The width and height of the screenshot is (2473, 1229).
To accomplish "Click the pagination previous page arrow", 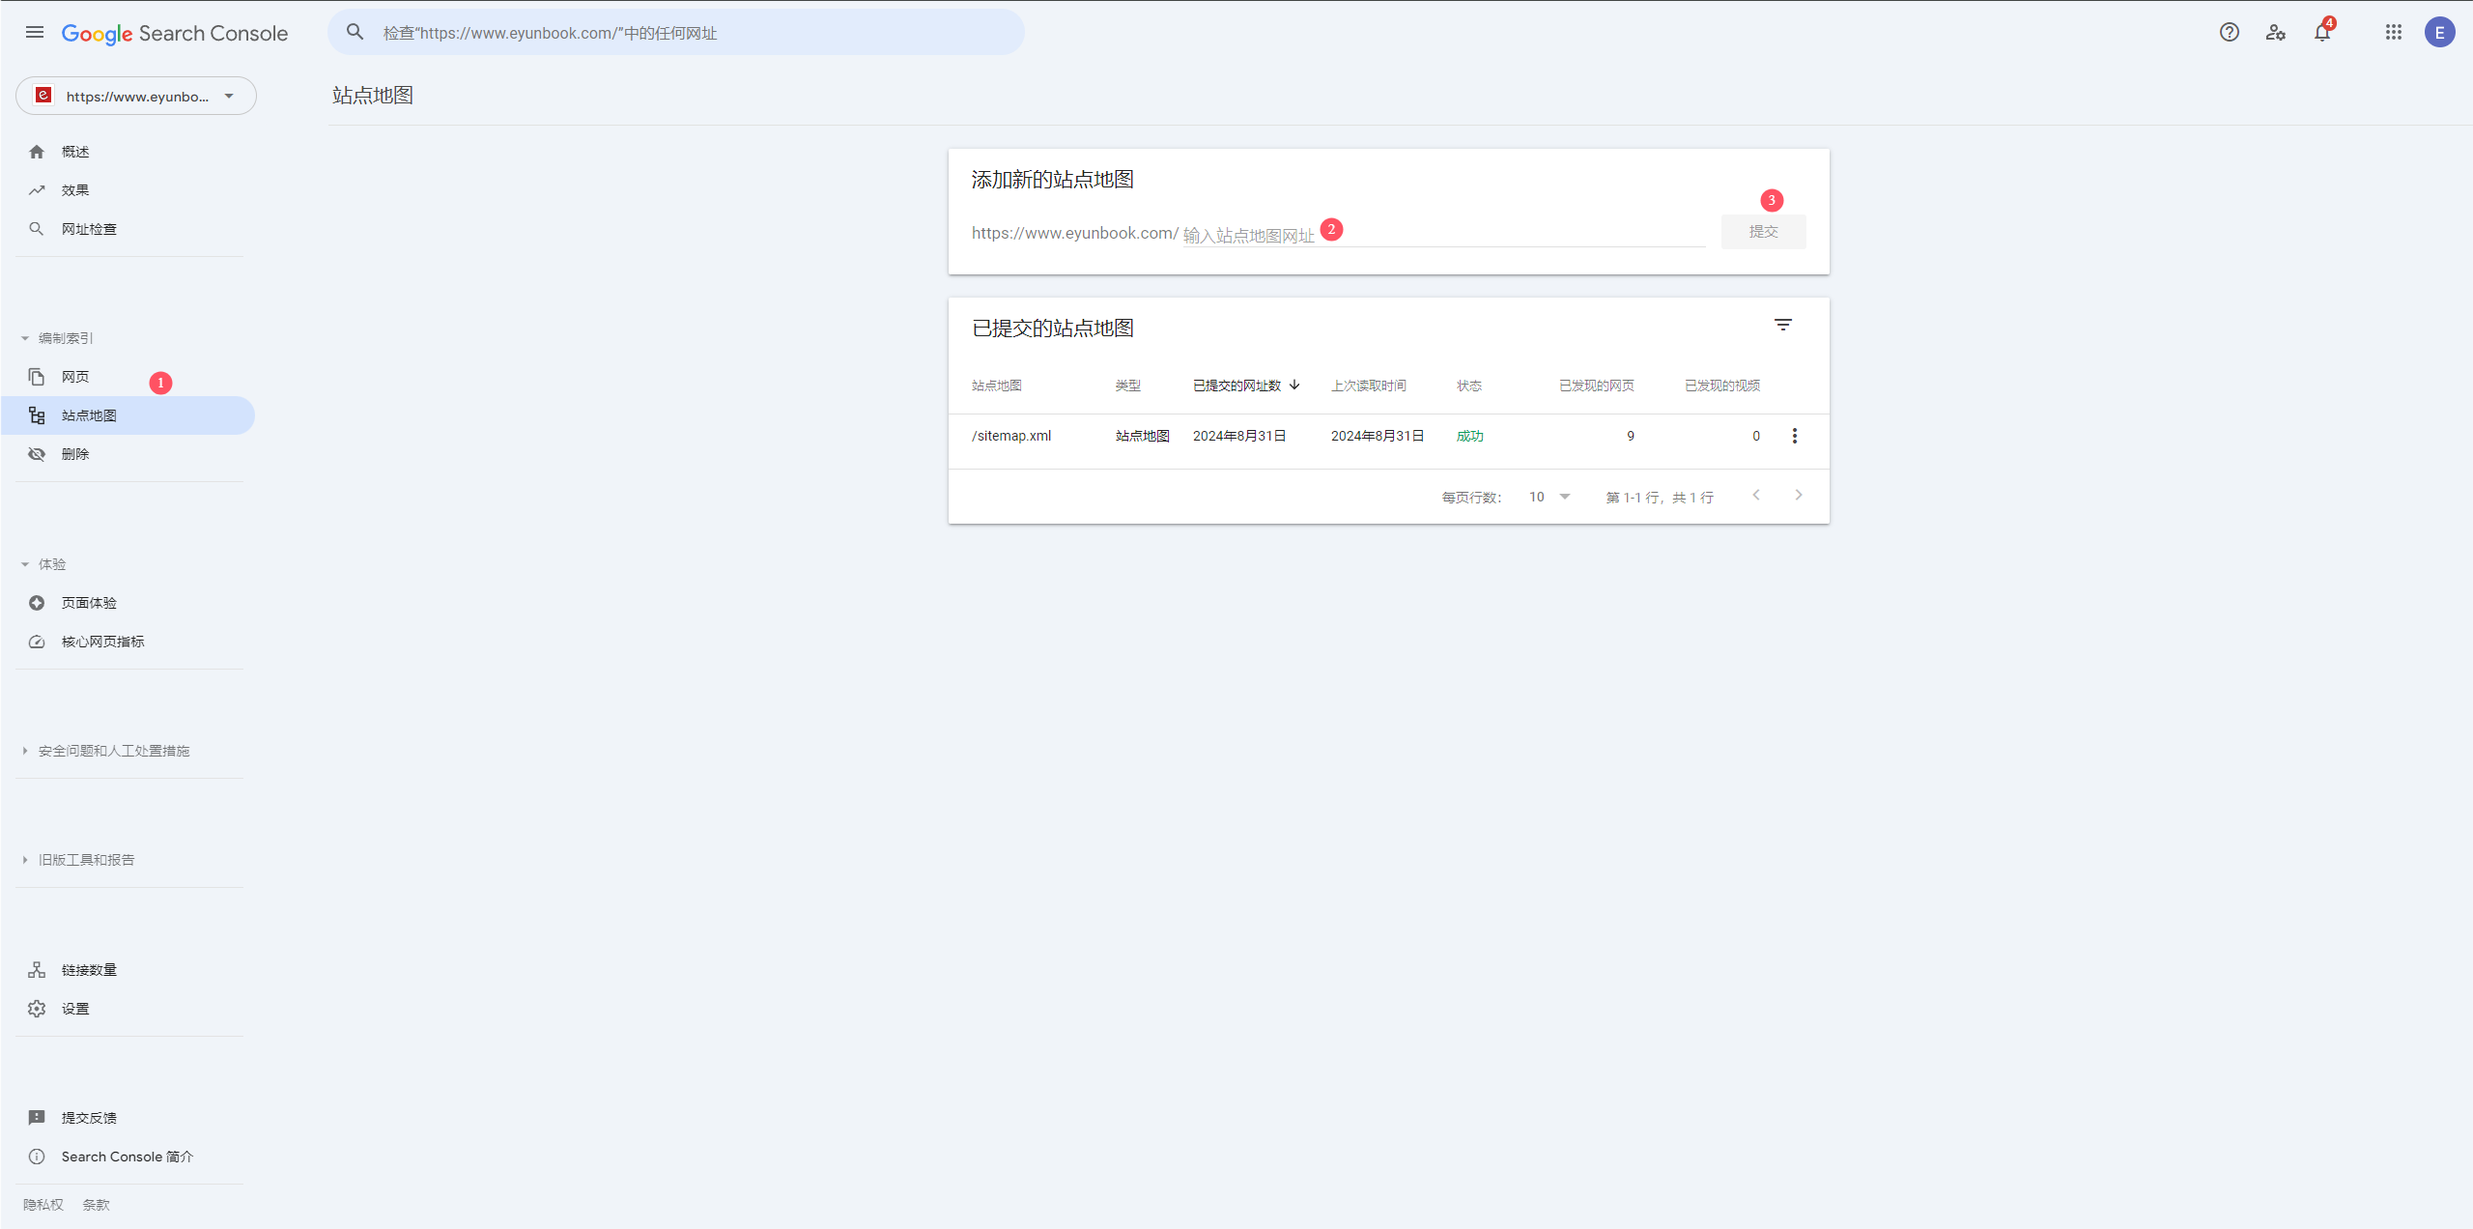I will 1755,495.
